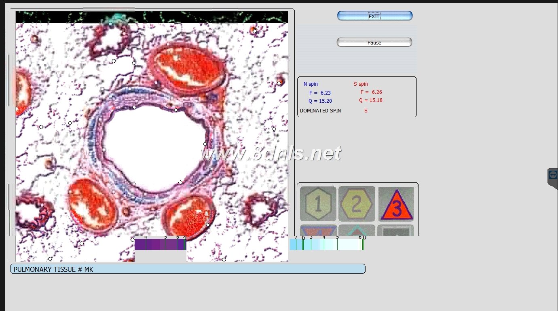Viewport: 558px width, 311px height.
Task: Click the purple spectrum slider bar
Action: pyautogui.click(x=160, y=244)
